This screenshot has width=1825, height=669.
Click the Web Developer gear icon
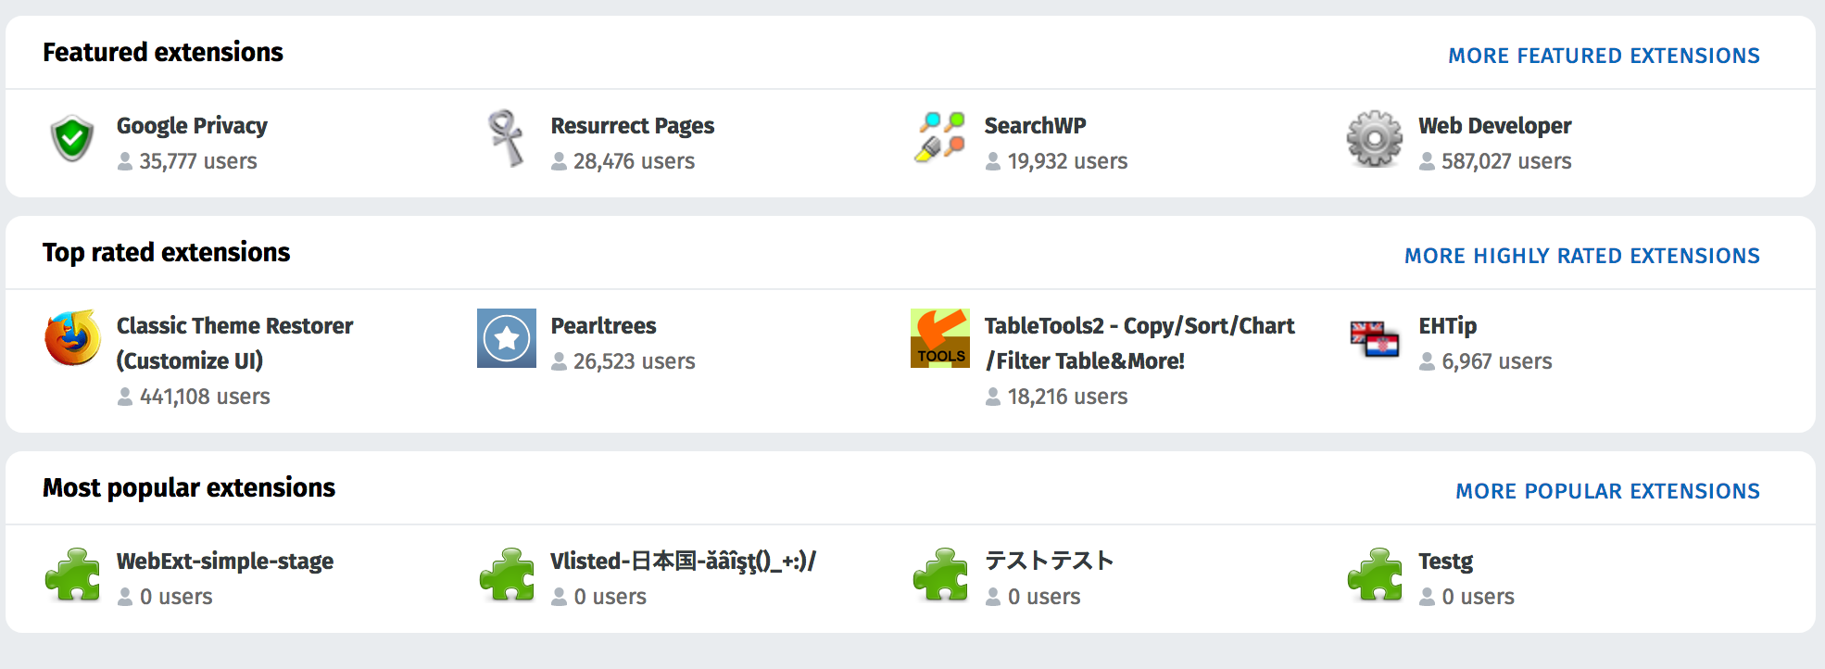click(x=1375, y=139)
